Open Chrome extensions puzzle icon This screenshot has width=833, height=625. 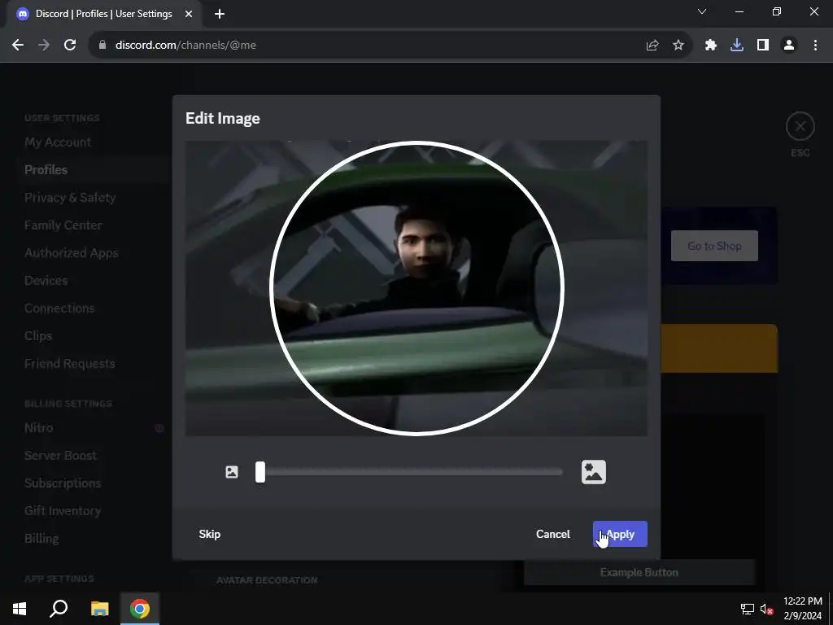(711, 46)
